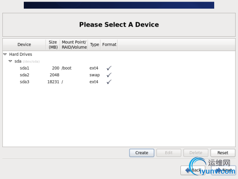Viewport: 238px width, 179px height.
Task: Click the swap type cell
Action: tap(95, 75)
